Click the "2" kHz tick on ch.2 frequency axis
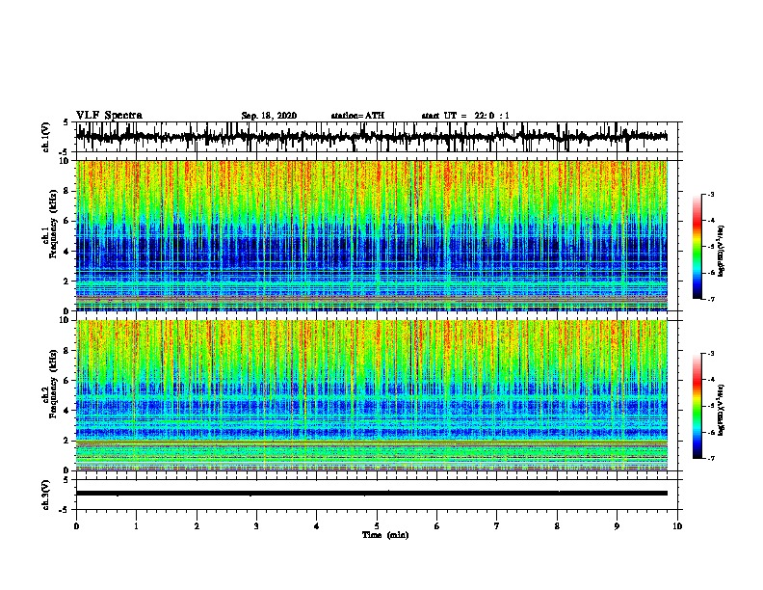 (67, 441)
